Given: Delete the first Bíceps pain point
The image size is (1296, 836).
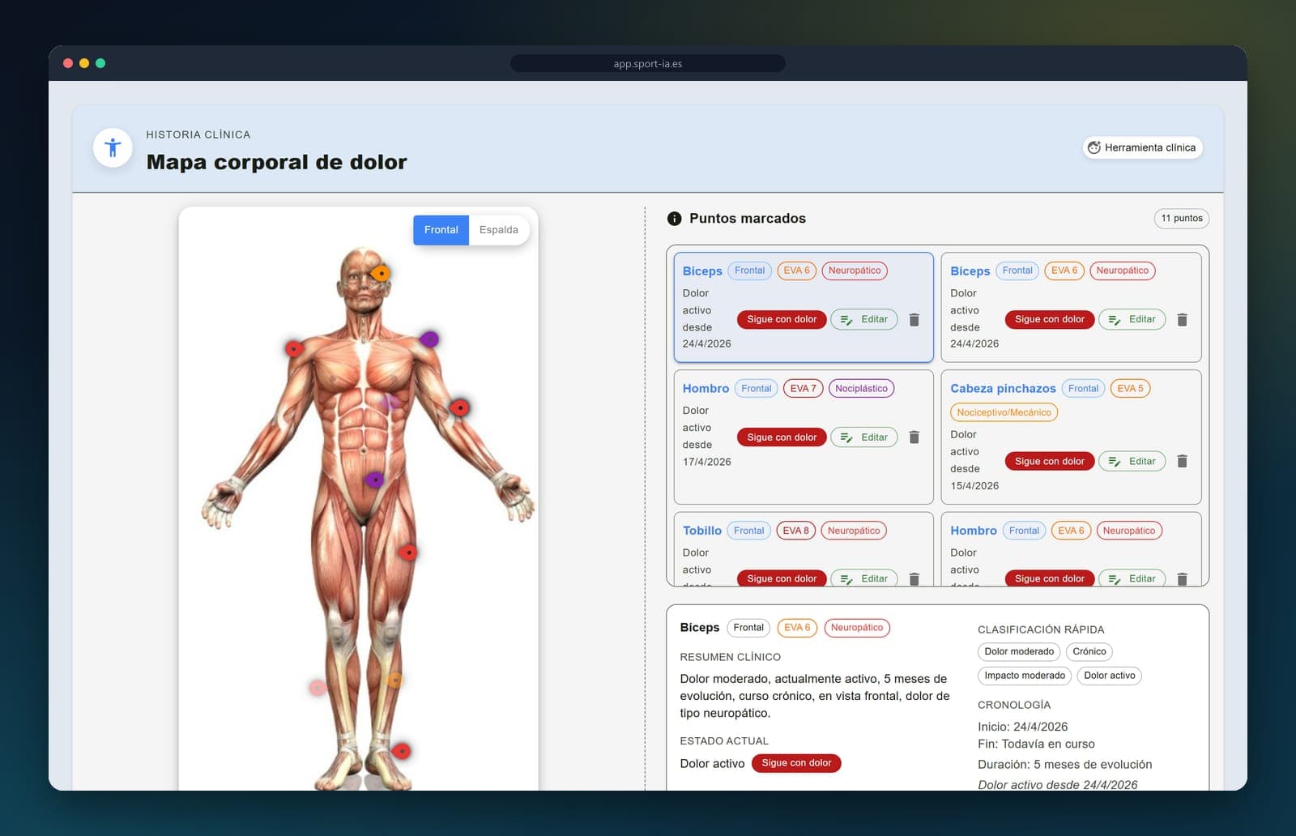Looking at the screenshot, I should tap(914, 319).
